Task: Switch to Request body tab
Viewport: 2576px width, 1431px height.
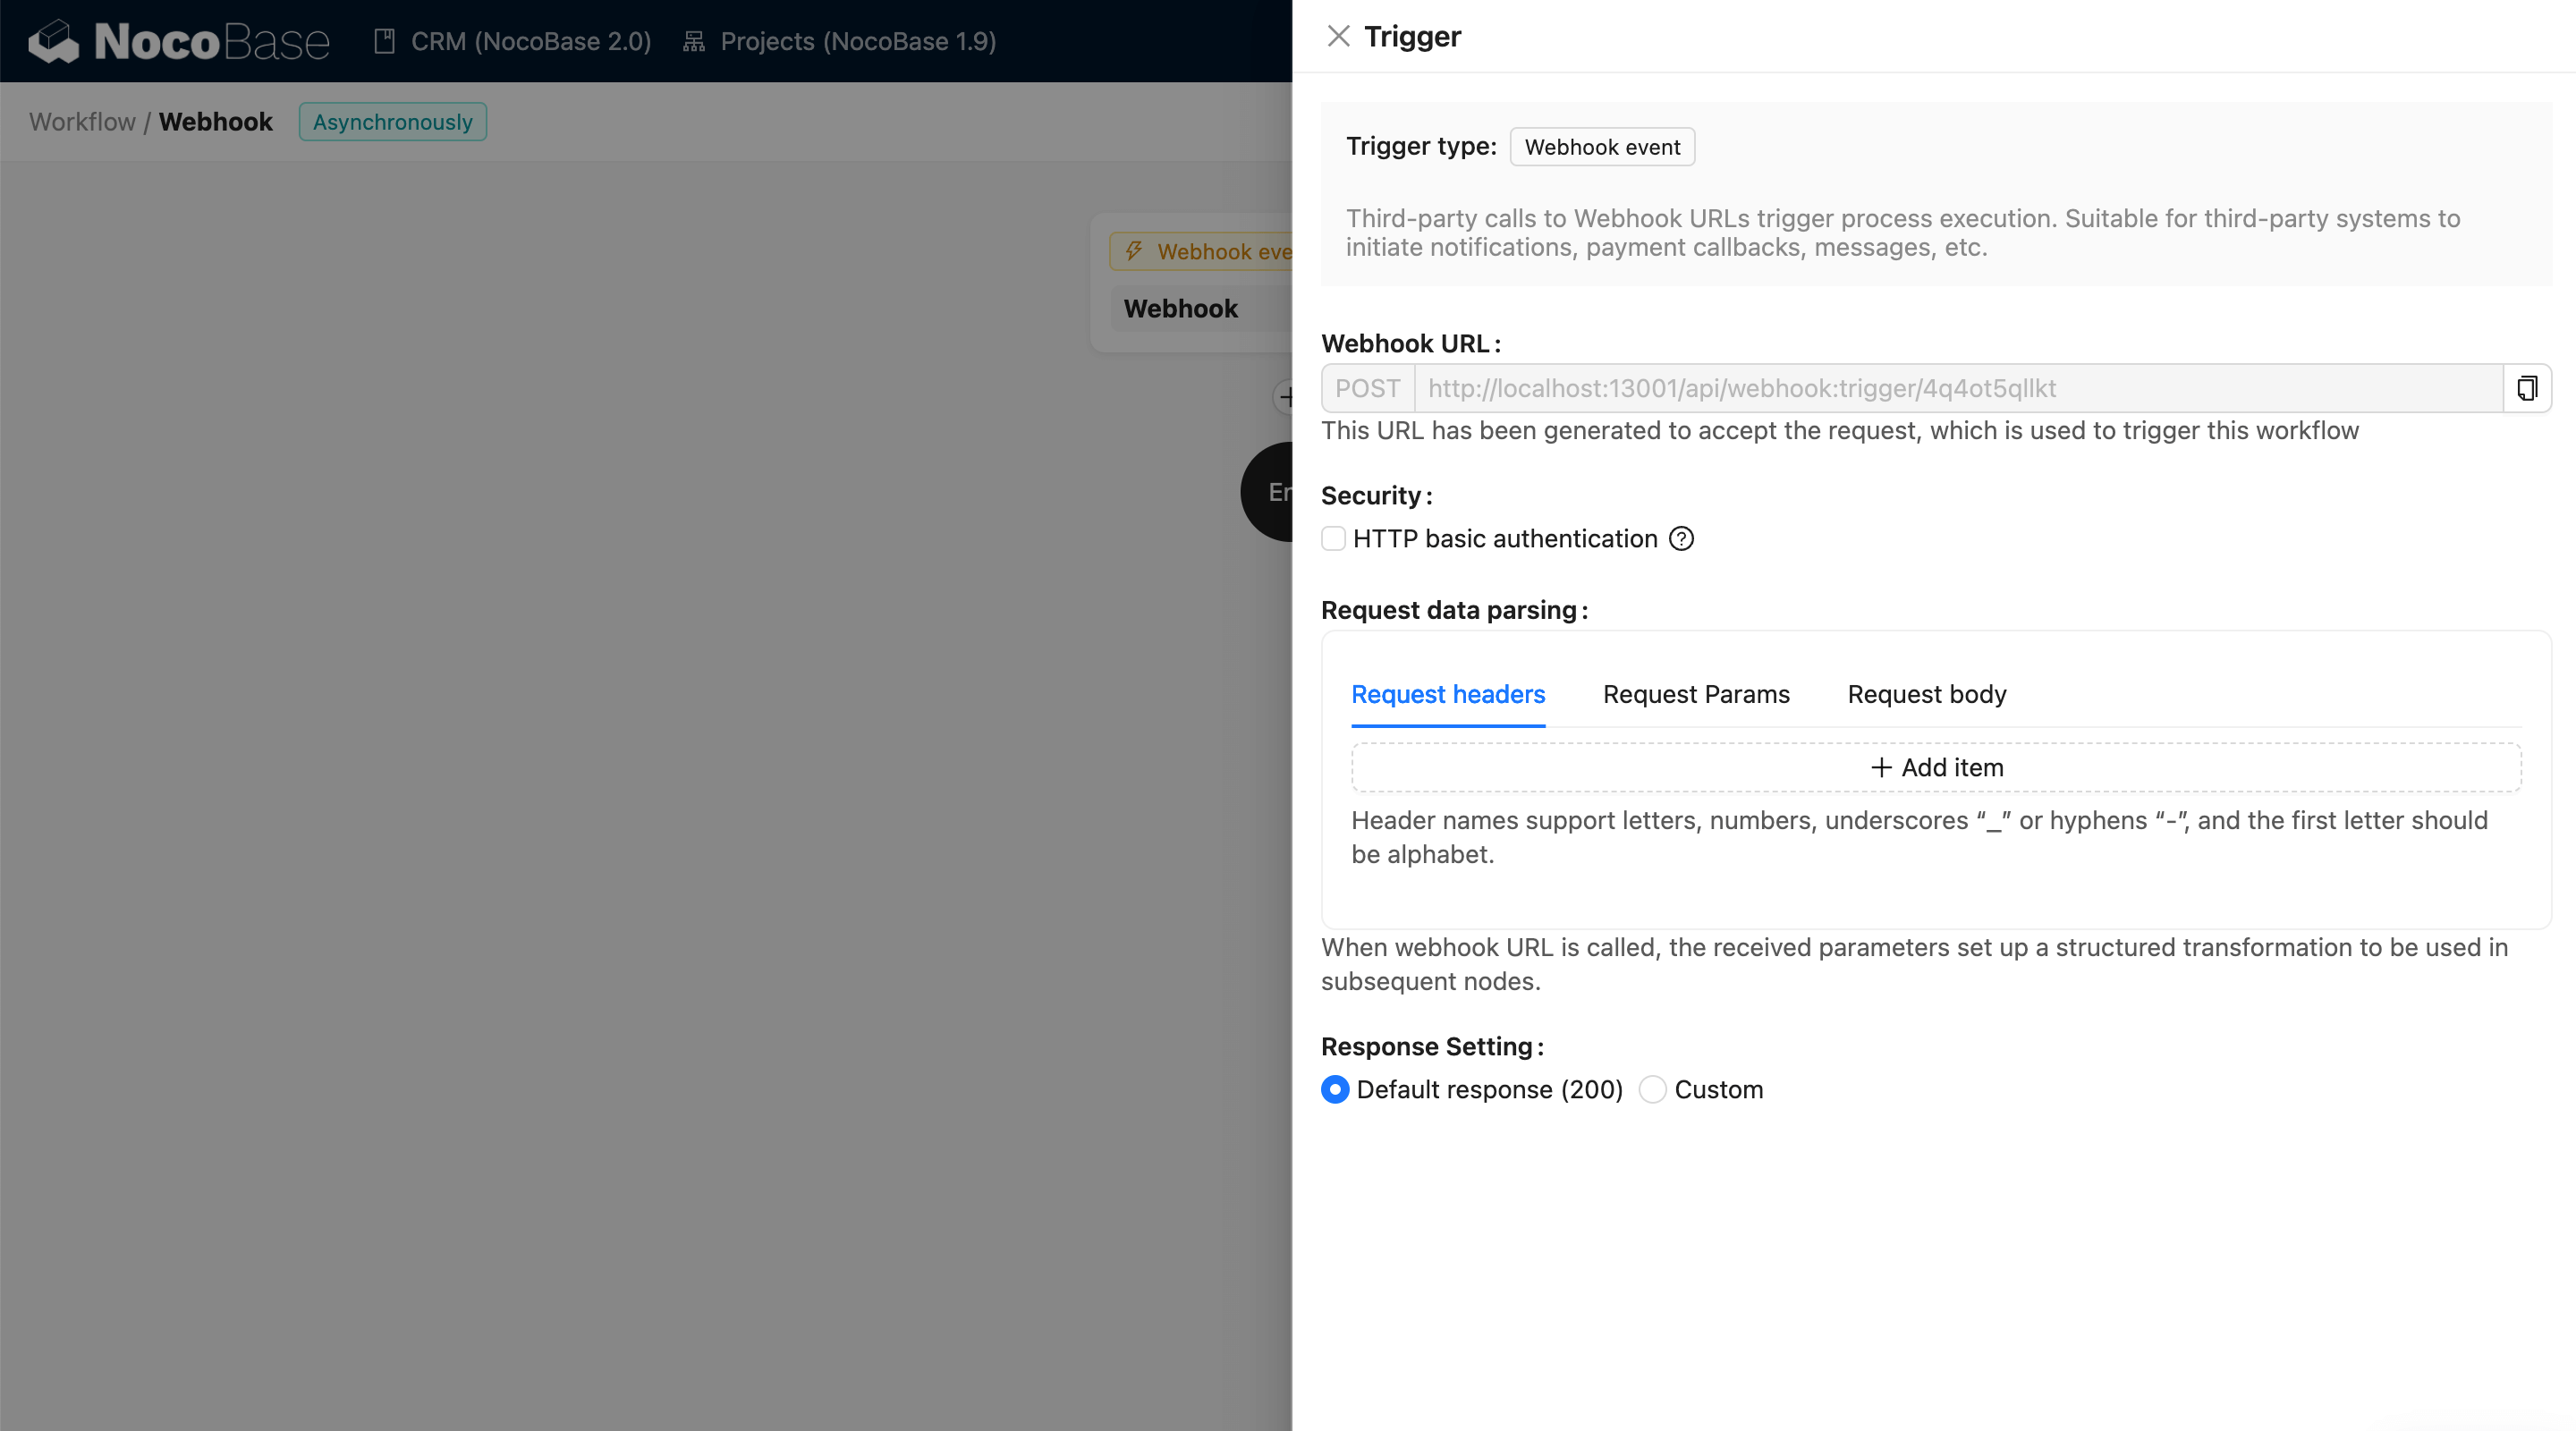Action: (x=1926, y=694)
